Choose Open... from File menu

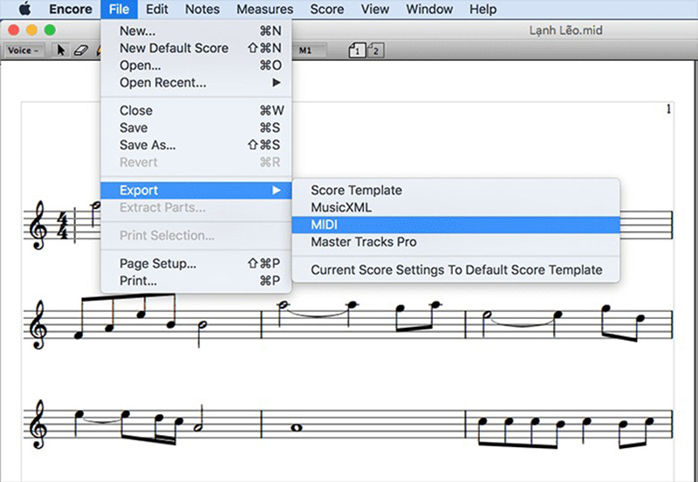coord(196,65)
